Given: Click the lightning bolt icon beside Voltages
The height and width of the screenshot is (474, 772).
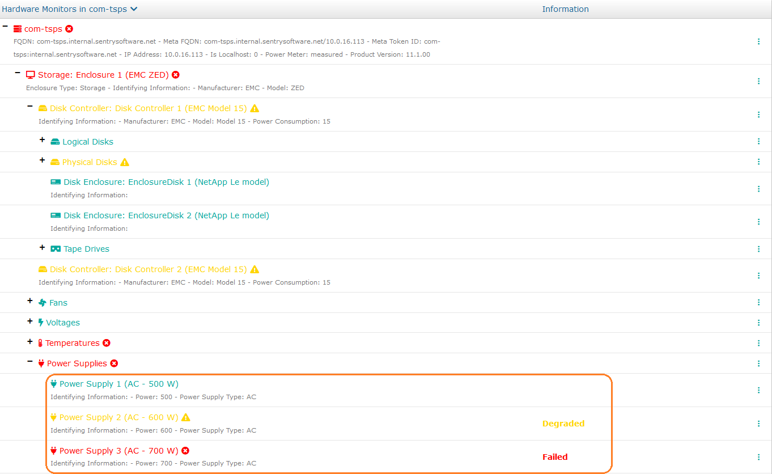Looking at the screenshot, I should coord(41,323).
